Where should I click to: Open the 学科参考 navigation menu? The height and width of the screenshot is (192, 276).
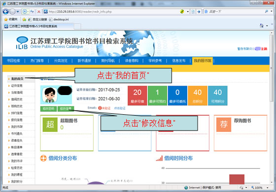155,61
